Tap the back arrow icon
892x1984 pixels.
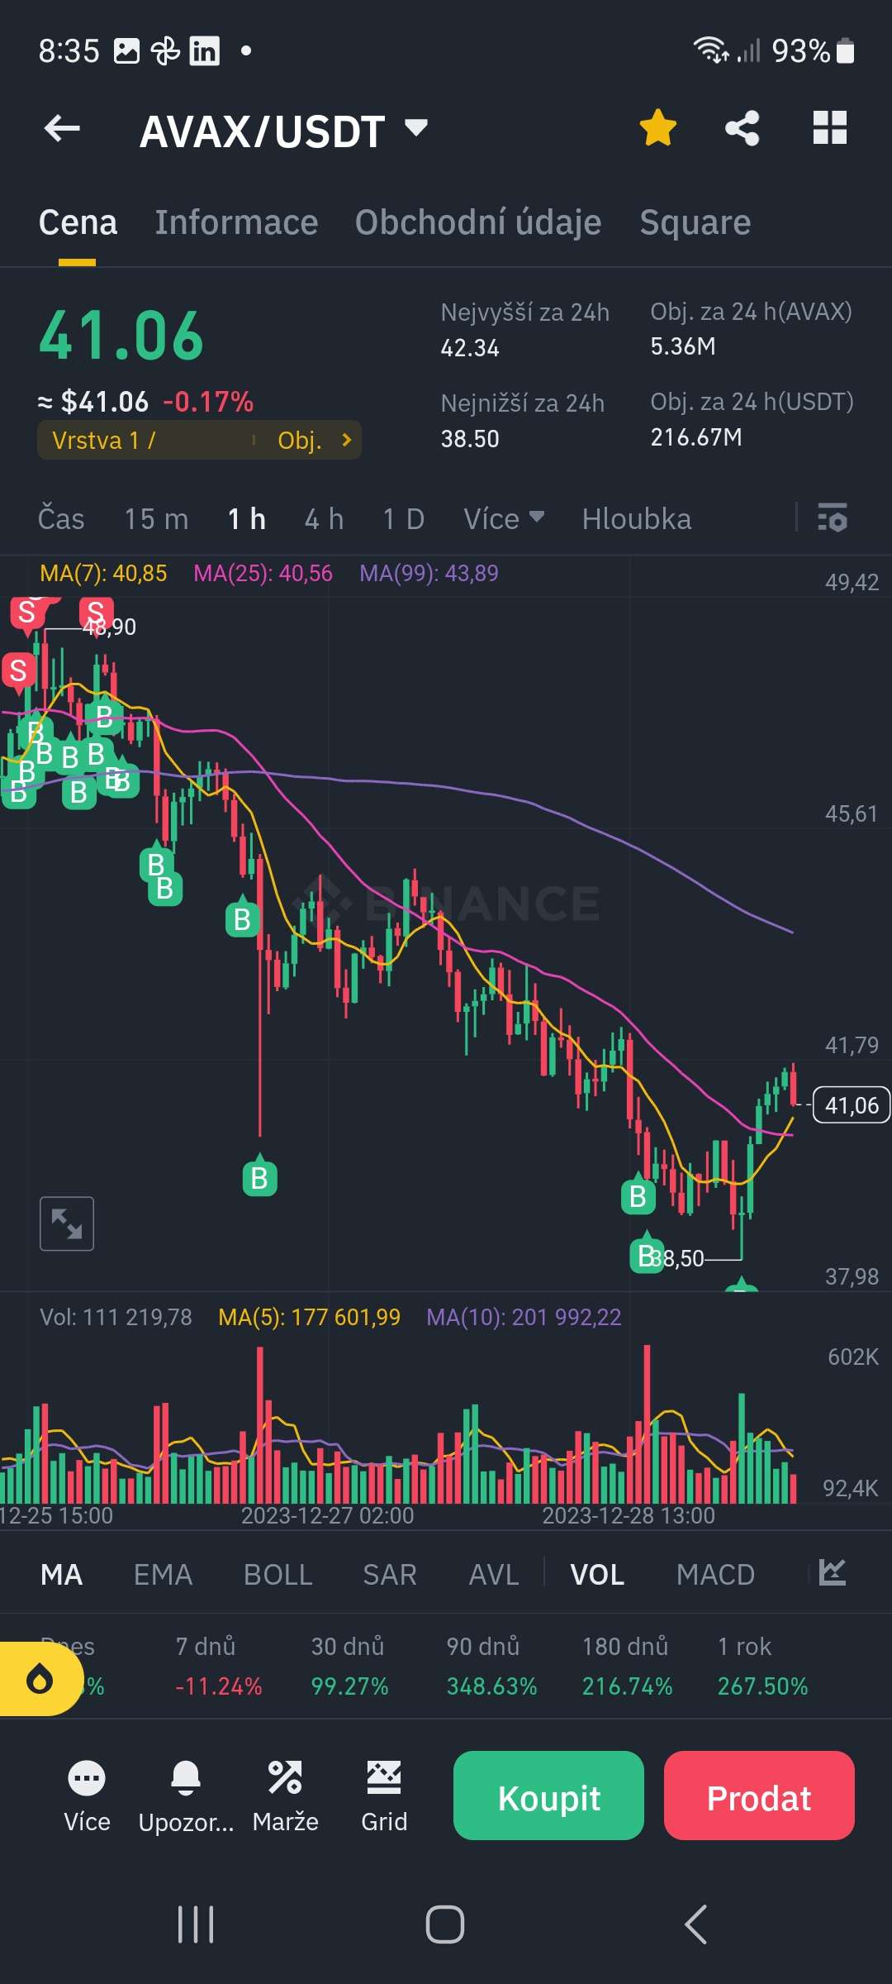coord(62,128)
